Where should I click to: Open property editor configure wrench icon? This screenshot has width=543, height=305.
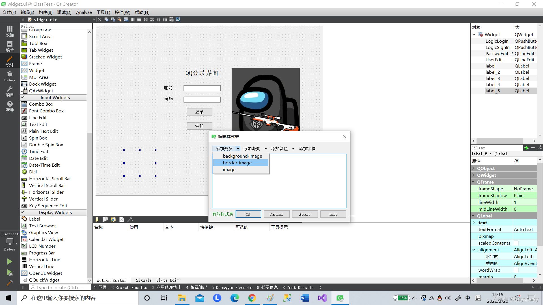[x=539, y=148]
